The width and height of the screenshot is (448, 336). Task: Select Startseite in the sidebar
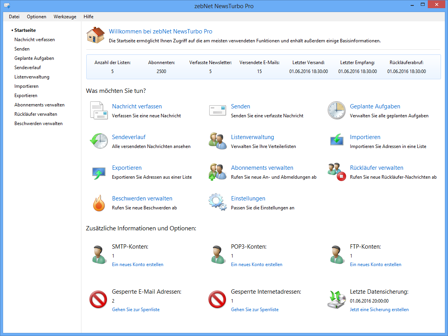(x=25, y=30)
